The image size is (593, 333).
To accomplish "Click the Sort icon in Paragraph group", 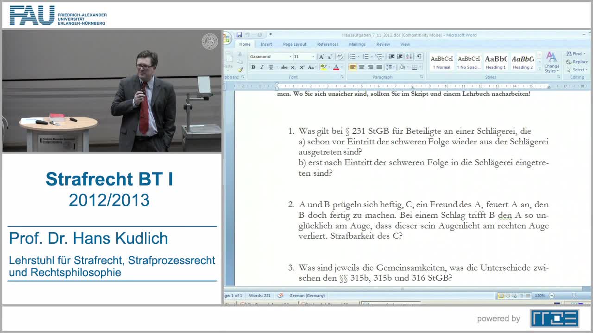I will [409, 56].
